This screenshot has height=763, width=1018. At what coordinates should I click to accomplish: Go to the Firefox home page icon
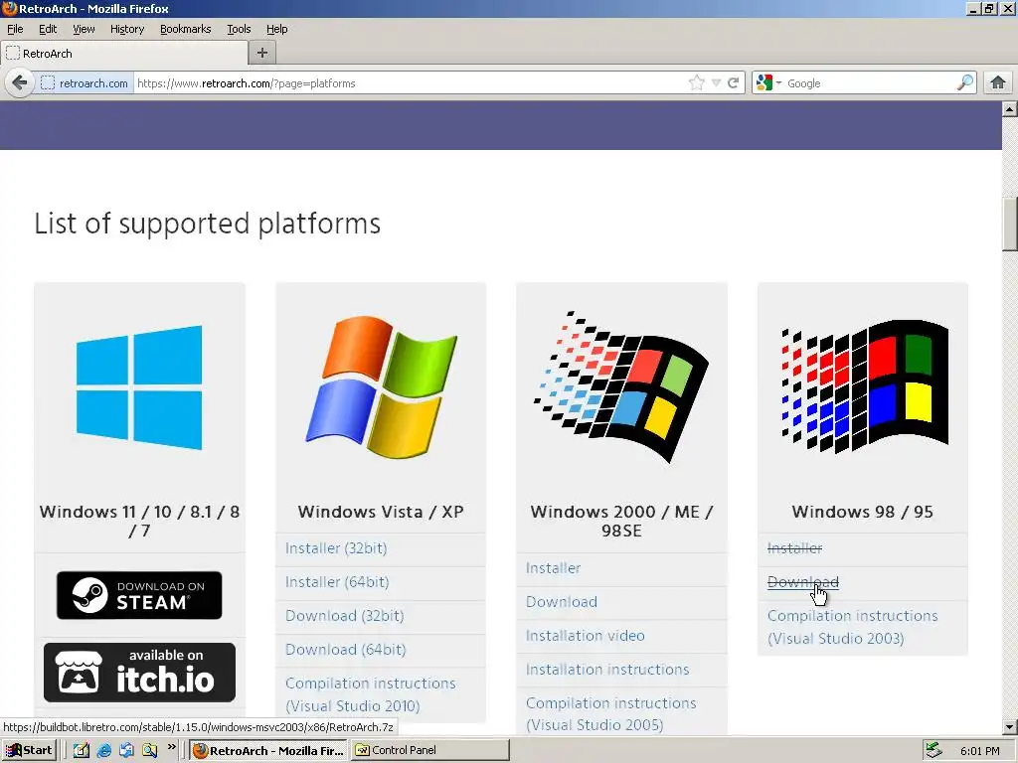[x=998, y=83]
